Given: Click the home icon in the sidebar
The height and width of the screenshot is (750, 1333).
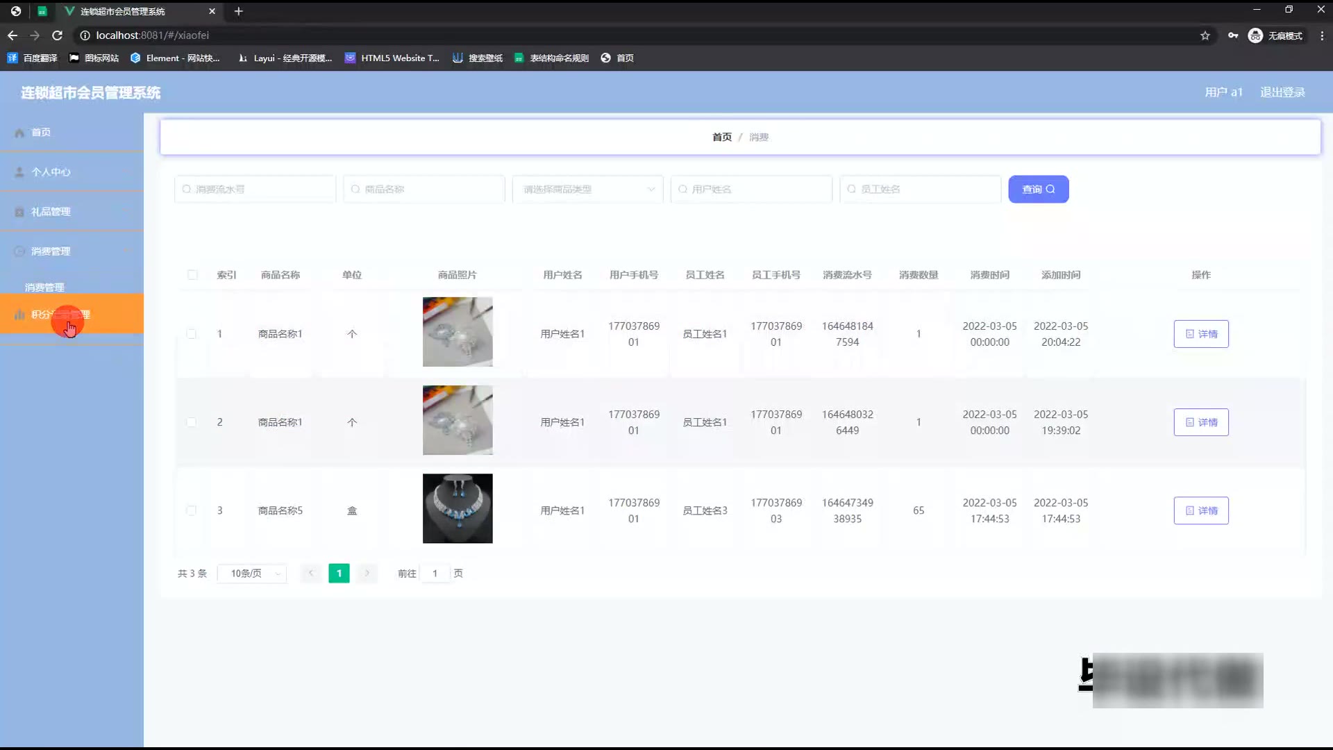Looking at the screenshot, I should click(19, 133).
